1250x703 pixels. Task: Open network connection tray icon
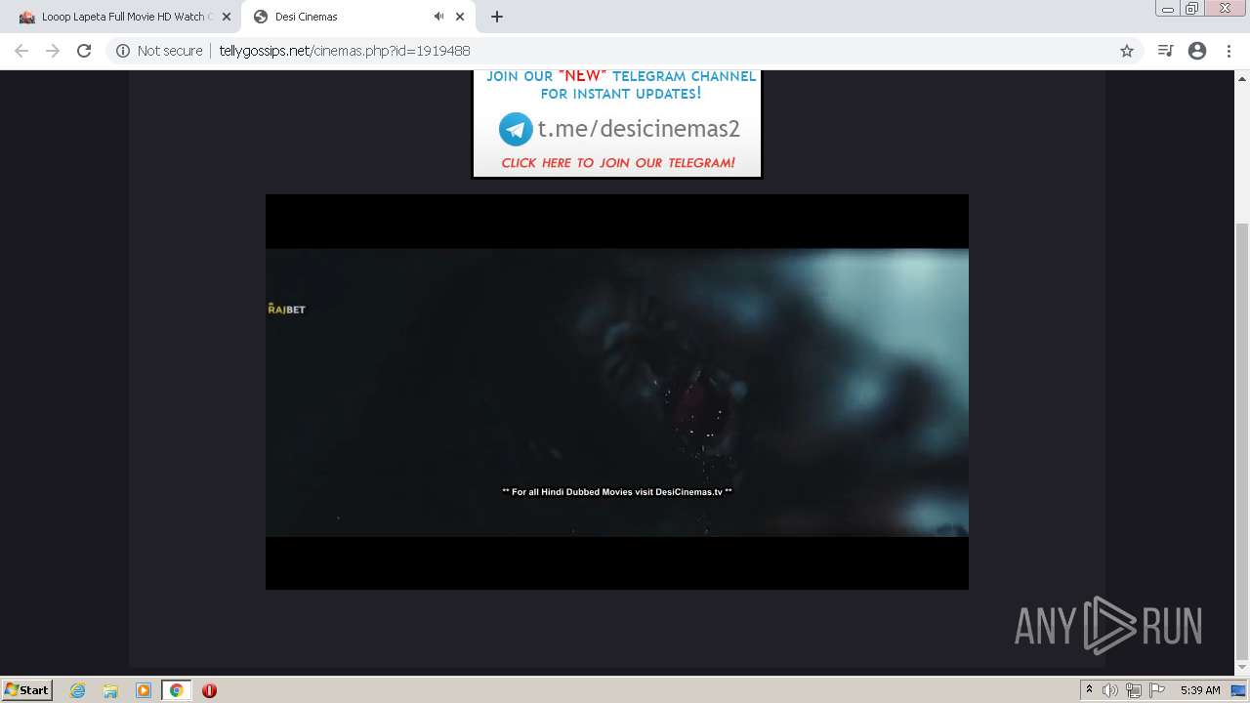tap(1134, 690)
